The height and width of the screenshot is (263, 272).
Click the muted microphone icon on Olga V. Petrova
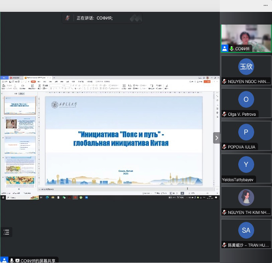[x=224, y=114]
